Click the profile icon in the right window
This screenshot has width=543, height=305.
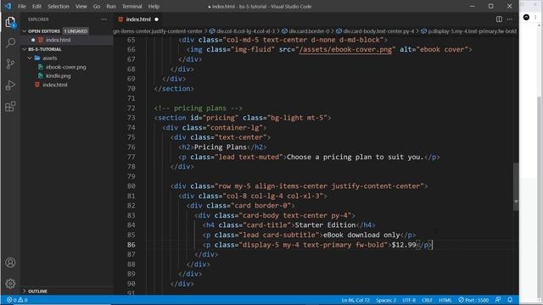tap(526, 17)
